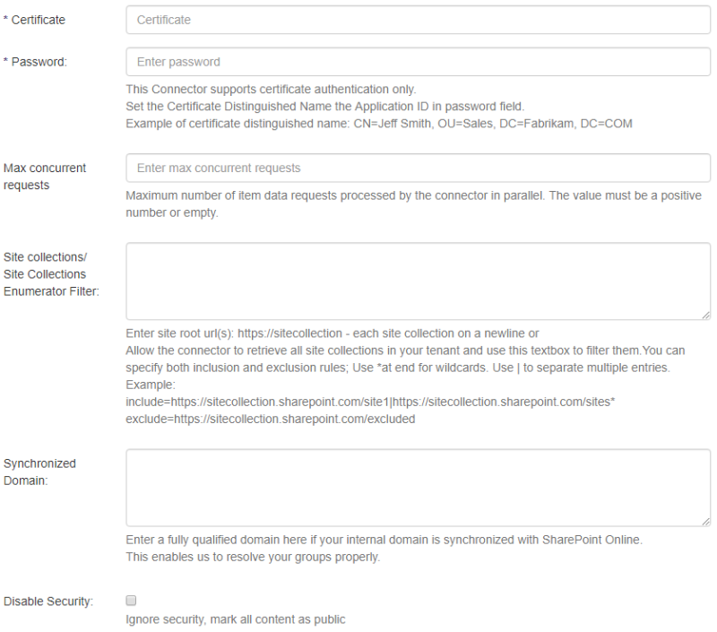Click the Synchronized Domain textarea resize handle
Screen dimensions: 717x632
[705, 521]
